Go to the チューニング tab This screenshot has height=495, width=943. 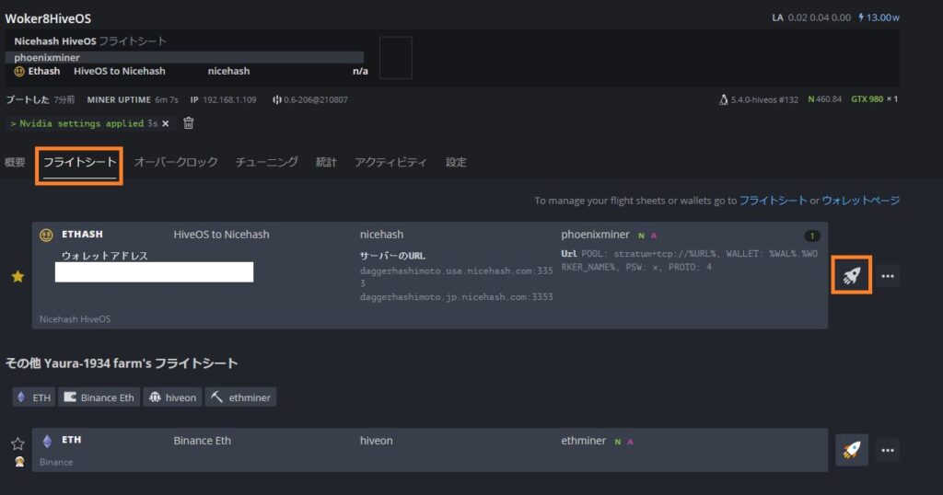tap(266, 162)
